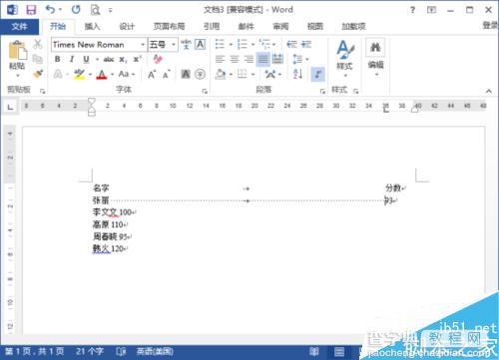Click the Center alignment icon
499x360 pixels.
pos(235,59)
